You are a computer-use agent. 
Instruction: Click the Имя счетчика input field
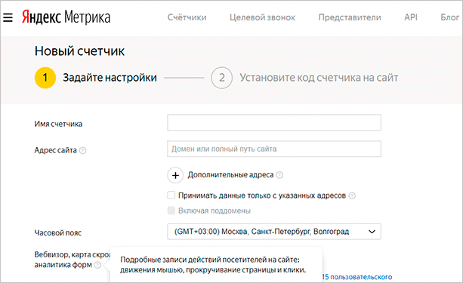pyautogui.click(x=274, y=122)
